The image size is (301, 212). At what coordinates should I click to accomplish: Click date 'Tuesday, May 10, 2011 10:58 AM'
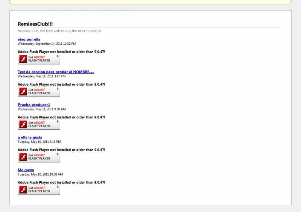[x=40, y=174]
